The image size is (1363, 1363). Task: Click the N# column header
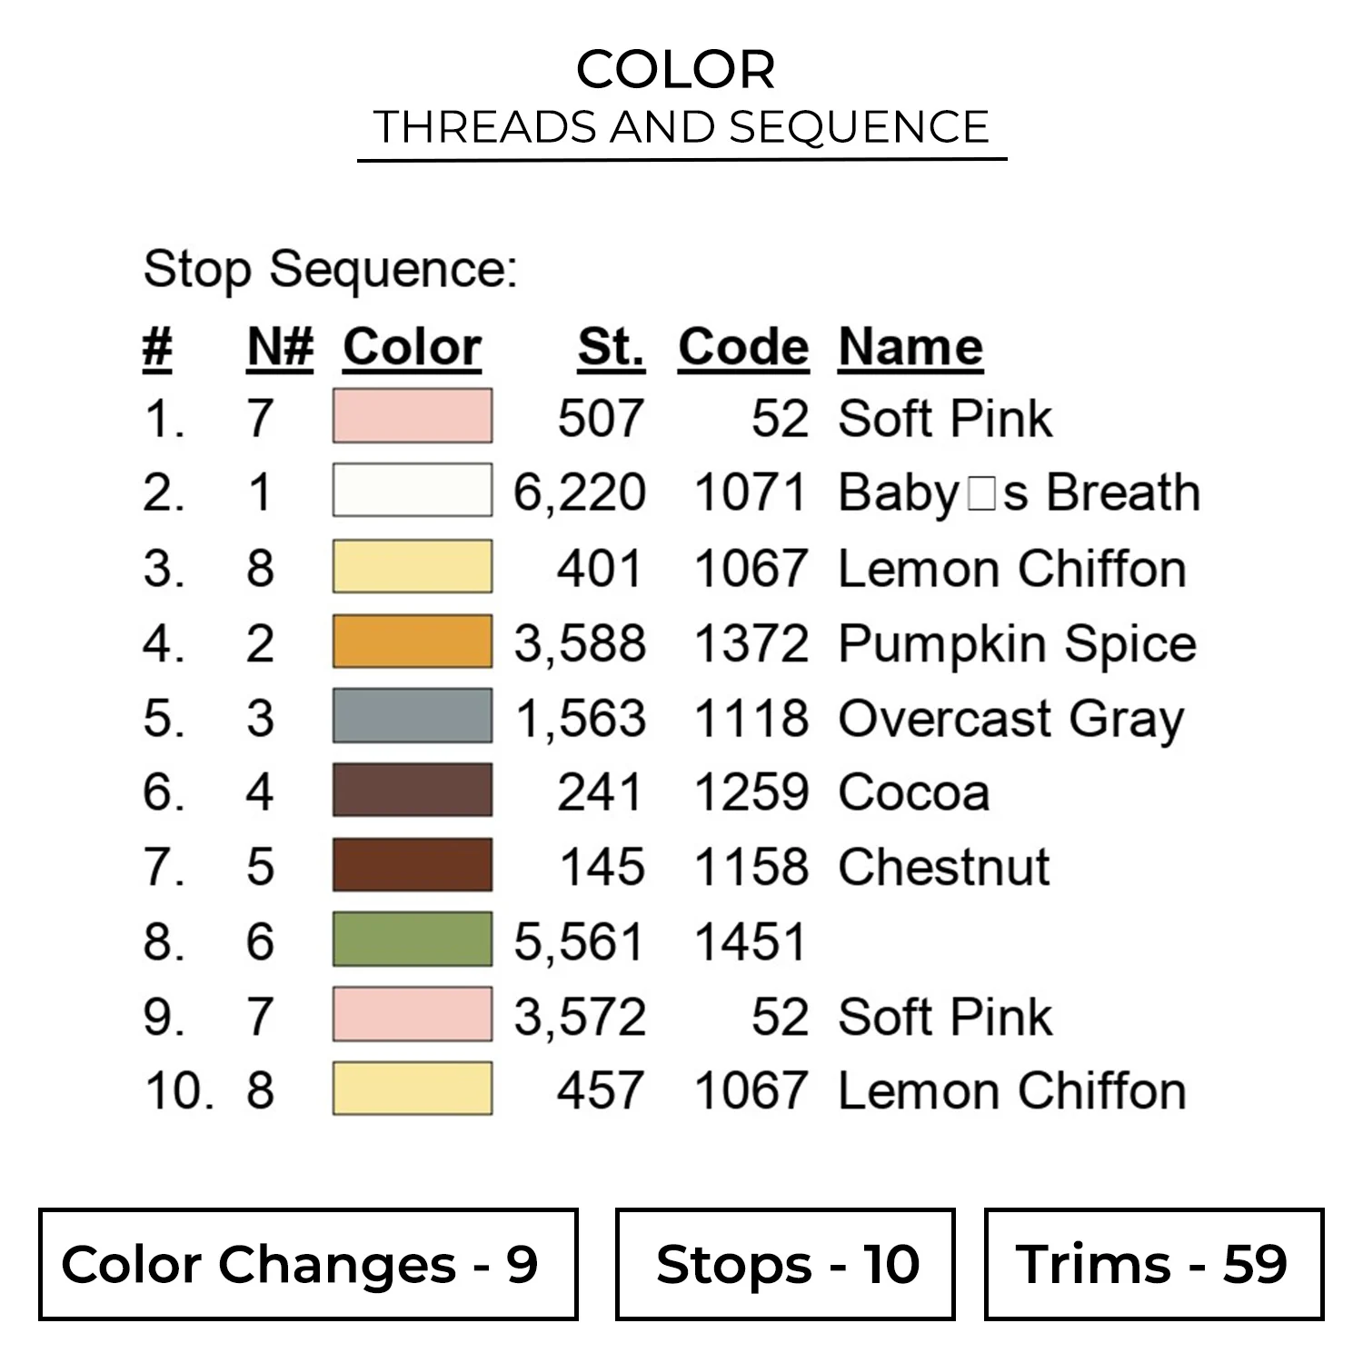tap(280, 347)
